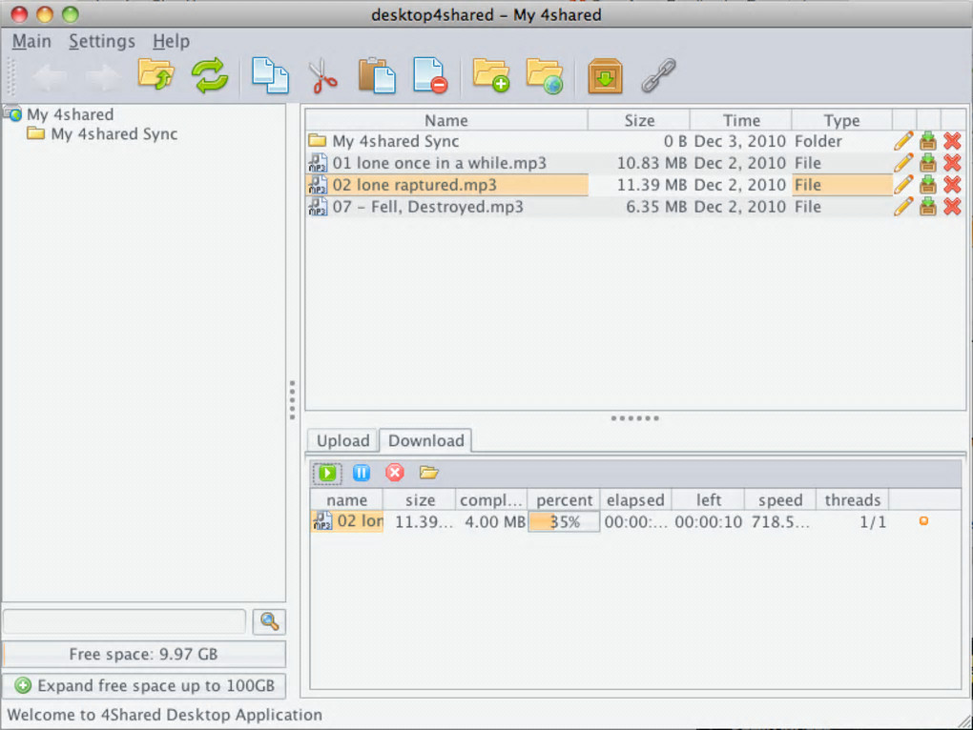The height and width of the screenshot is (730, 973).
Task: Select My 4shared Sync in left tree
Action: [x=114, y=134]
